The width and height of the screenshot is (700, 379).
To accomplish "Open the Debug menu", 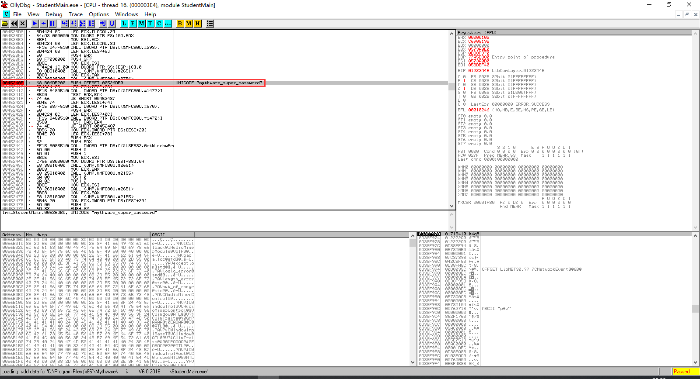I will pyautogui.click(x=54, y=14).
